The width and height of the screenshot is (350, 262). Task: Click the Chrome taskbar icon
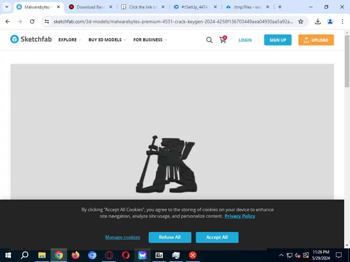click(x=59, y=255)
